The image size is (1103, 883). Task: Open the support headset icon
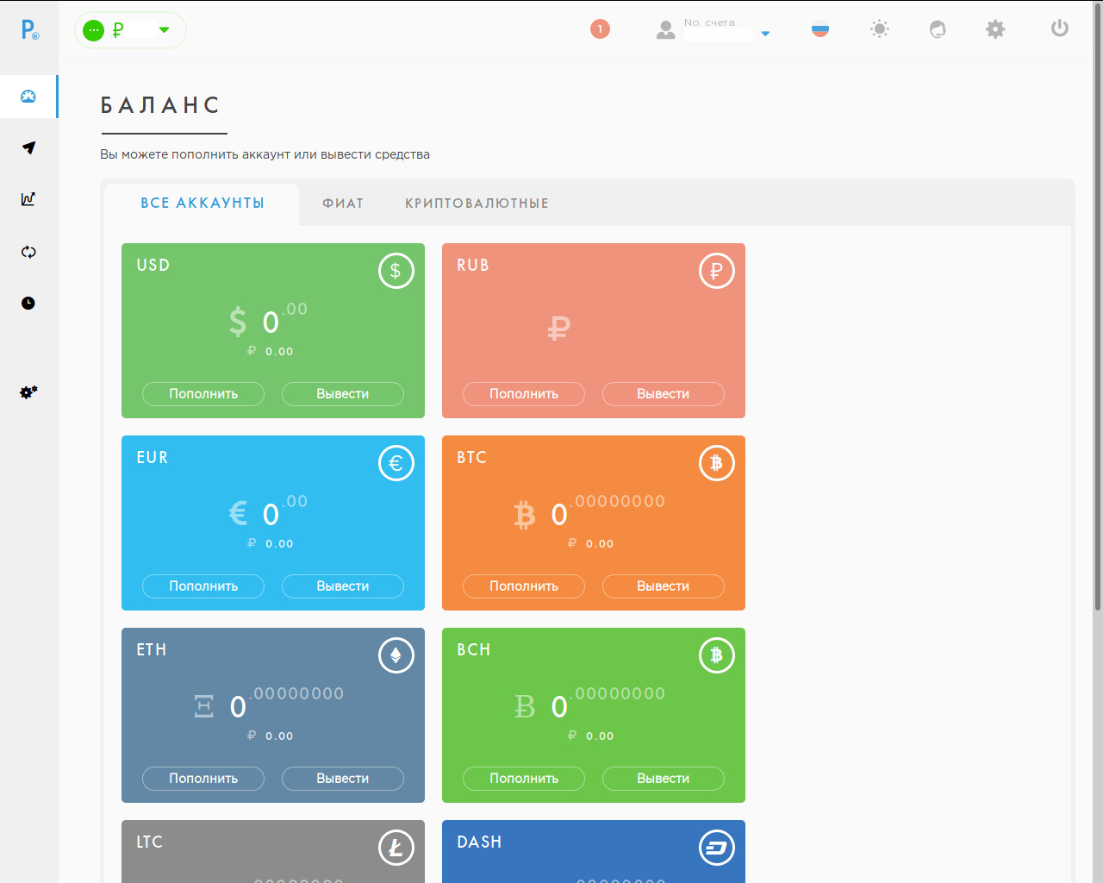[938, 29]
